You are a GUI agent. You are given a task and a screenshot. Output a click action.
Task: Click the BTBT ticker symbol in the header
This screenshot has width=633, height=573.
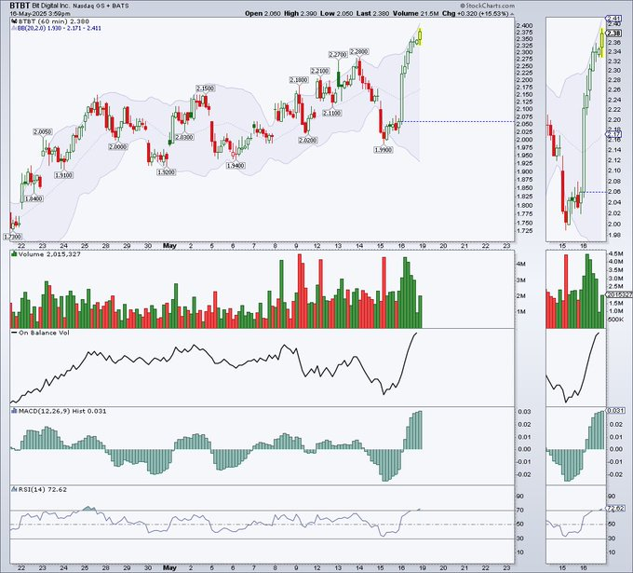20,7
